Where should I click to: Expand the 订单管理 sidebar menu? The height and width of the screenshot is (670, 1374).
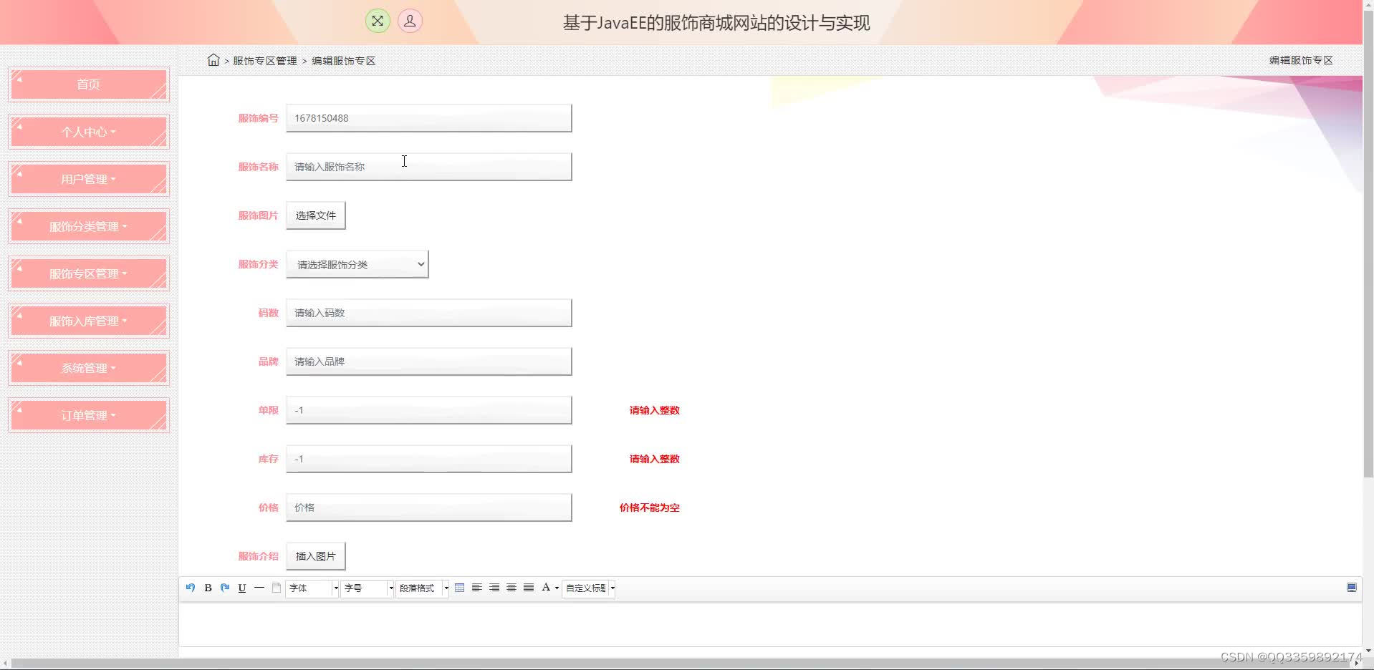(89, 415)
